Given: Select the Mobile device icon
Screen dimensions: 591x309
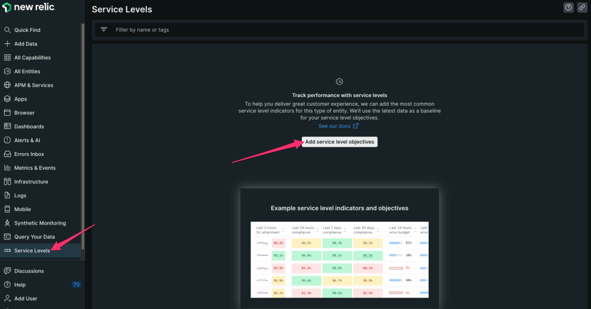Looking at the screenshot, I should (x=7, y=209).
